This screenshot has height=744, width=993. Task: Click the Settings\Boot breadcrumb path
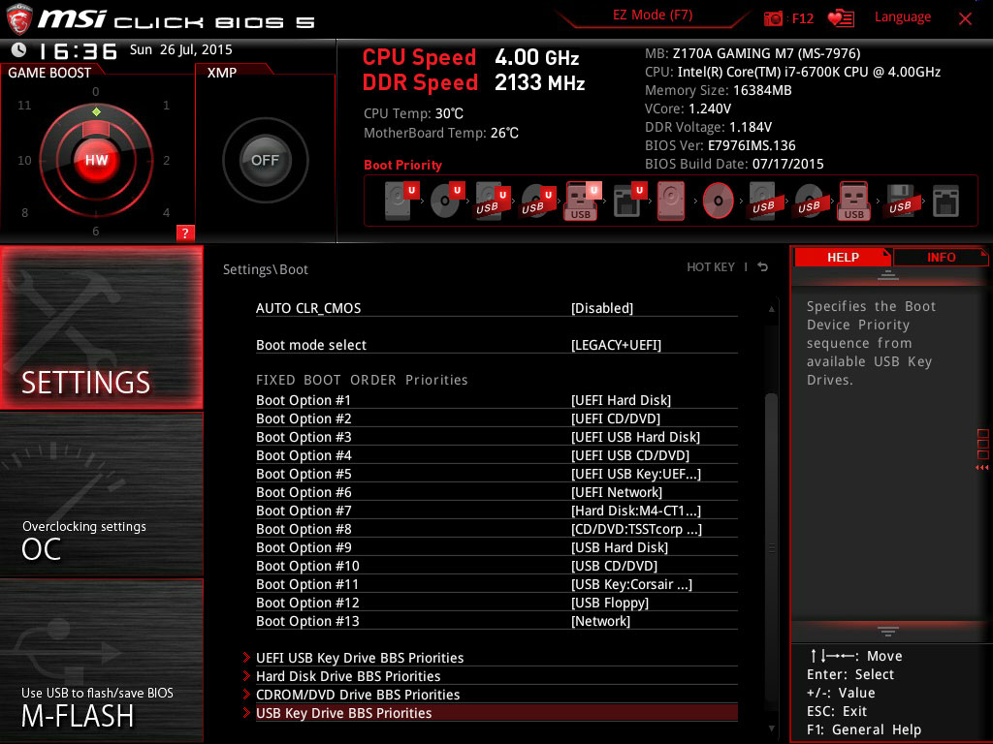tap(266, 269)
